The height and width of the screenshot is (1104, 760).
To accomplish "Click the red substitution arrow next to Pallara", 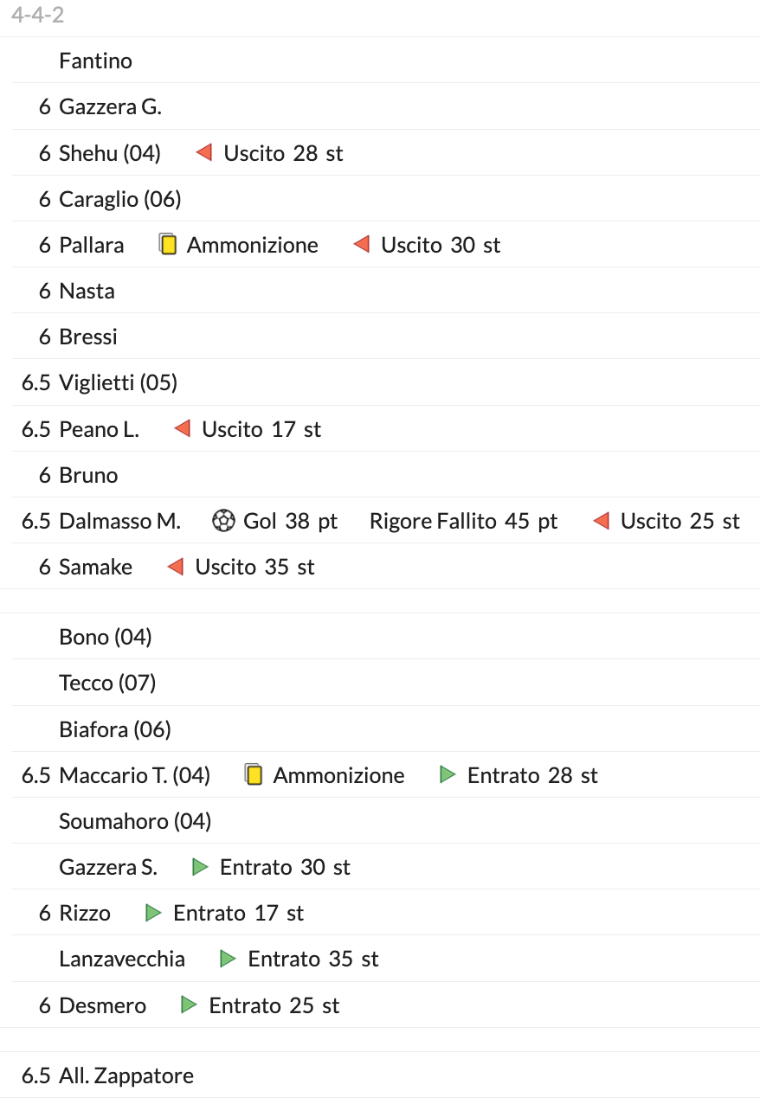I will coord(362,245).
